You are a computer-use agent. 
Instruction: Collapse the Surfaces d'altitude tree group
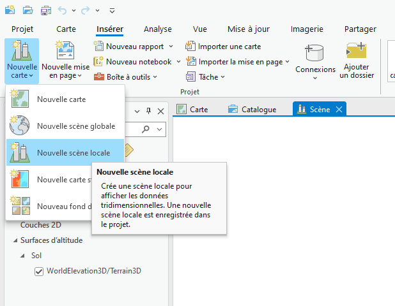point(14,240)
